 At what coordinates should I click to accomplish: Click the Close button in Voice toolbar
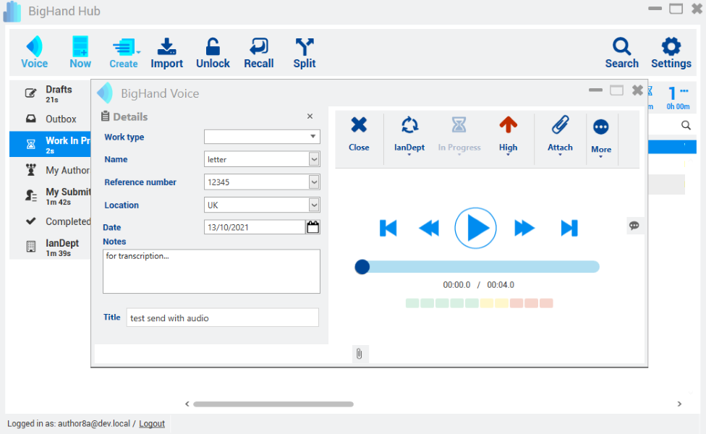(359, 134)
